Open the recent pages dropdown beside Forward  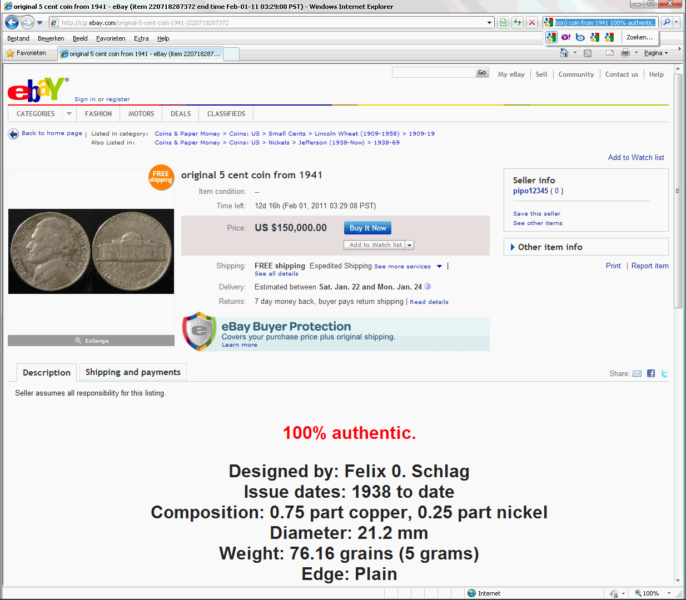pos(39,23)
